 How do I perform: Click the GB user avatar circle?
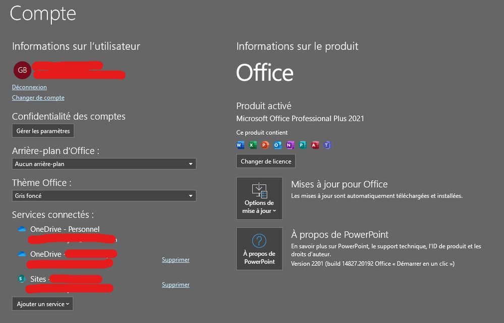pos(22,70)
